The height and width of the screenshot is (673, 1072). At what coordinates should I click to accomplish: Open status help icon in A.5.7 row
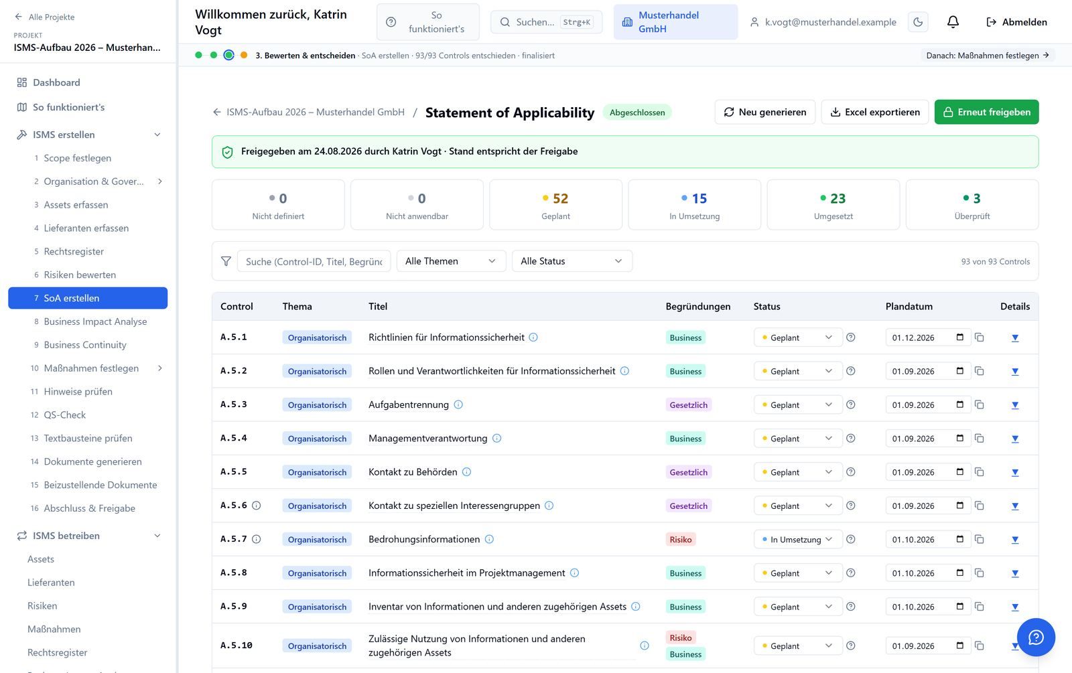point(851,539)
